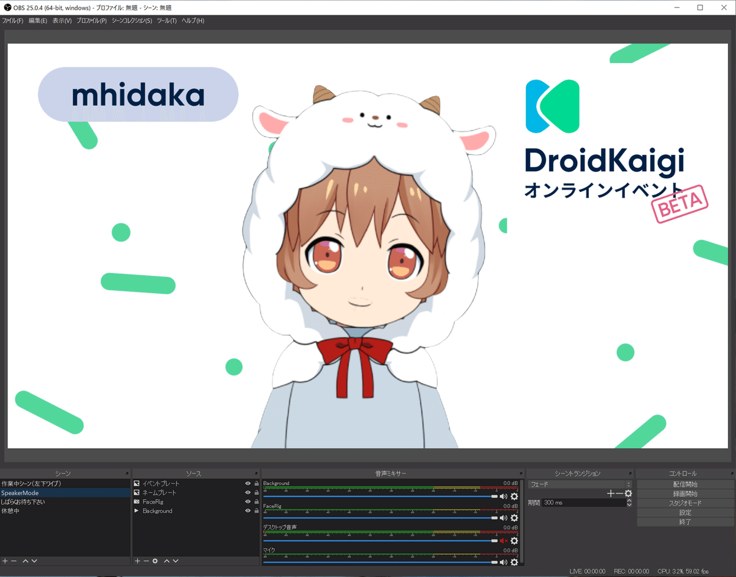The image size is (736, 577).
Task: Hide the ネームプレート source via eye icon
Action: coord(248,492)
